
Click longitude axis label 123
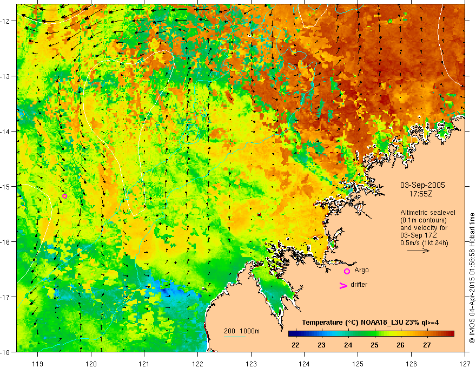(251, 364)
